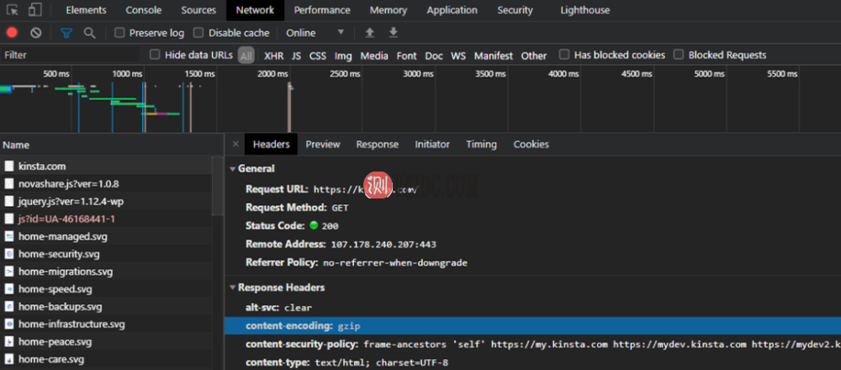Screen dimensions: 841x370
Task: Open the Performance tab
Action: (x=322, y=10)
